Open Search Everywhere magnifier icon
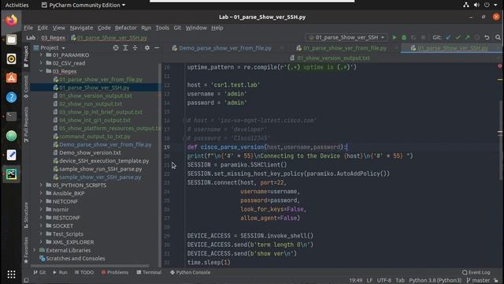Image resolution: width=504 pixels, height=284 pixels. [x=498, y=37]
